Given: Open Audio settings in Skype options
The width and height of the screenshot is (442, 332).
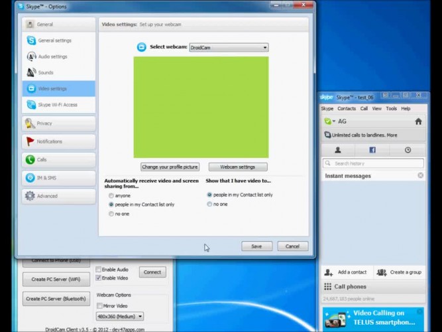Looking at the screenshot, I should 58,56.
